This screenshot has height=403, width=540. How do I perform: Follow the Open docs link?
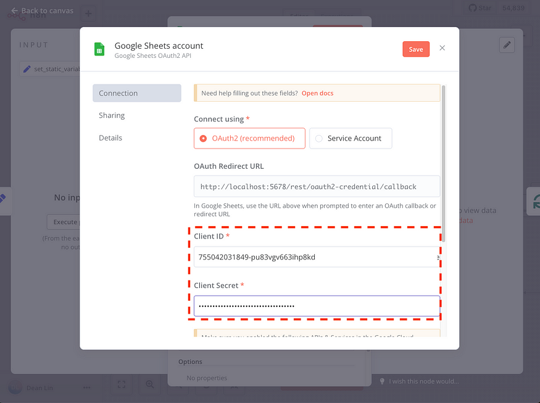(317, 93)
